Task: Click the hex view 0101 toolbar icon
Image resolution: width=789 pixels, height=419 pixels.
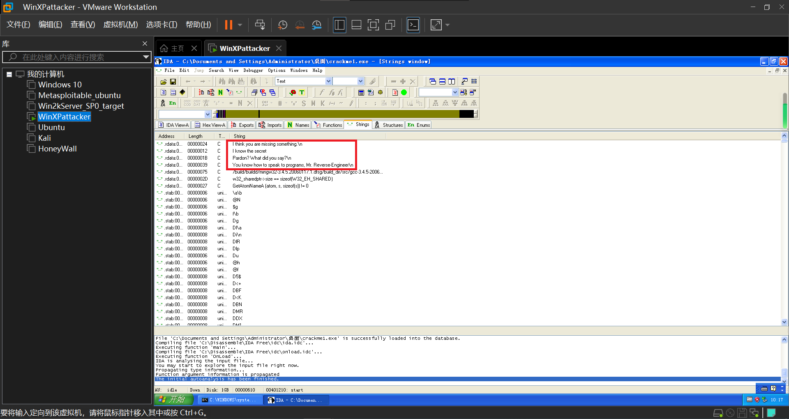Action: point(173,92)
